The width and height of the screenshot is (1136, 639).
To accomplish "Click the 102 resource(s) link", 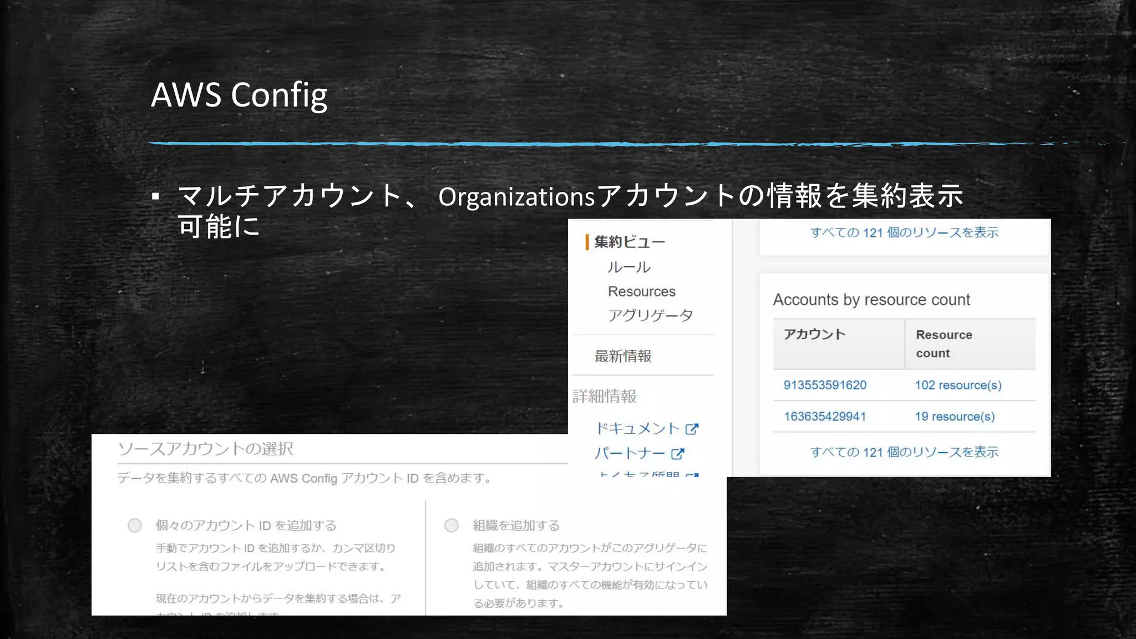I will tap(958, 385).
